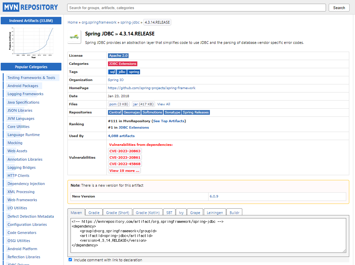Download the jar (417 KB) file
Image resolution: width=355 pixels, height=265 pixels.
coord(143,104)
